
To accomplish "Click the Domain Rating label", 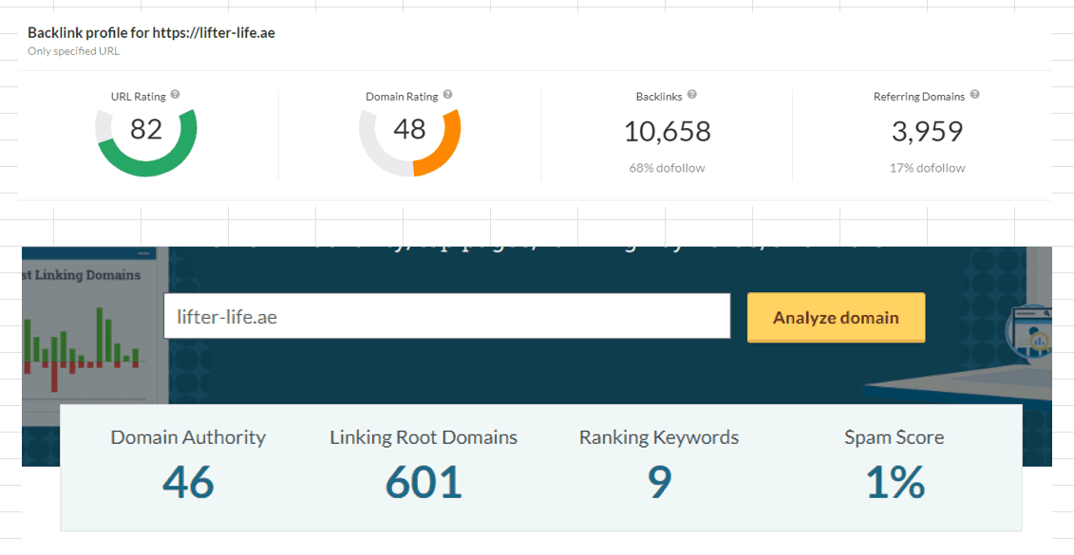I will [x=402, y=97].
